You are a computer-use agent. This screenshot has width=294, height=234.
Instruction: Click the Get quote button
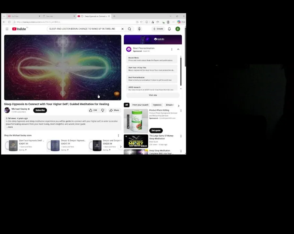click(x=156, y=130)
